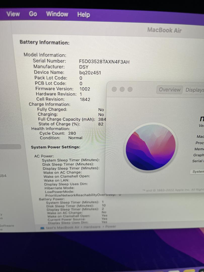Select the highlighted item in sidebar
204x272 pixels.
pos(10,147)
